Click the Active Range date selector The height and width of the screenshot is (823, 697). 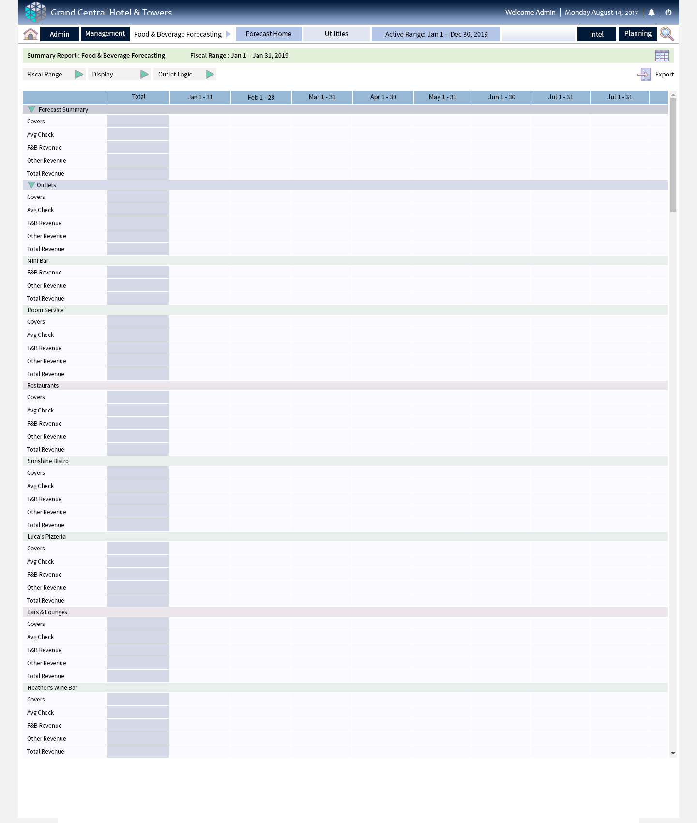[x=436, y=34]
